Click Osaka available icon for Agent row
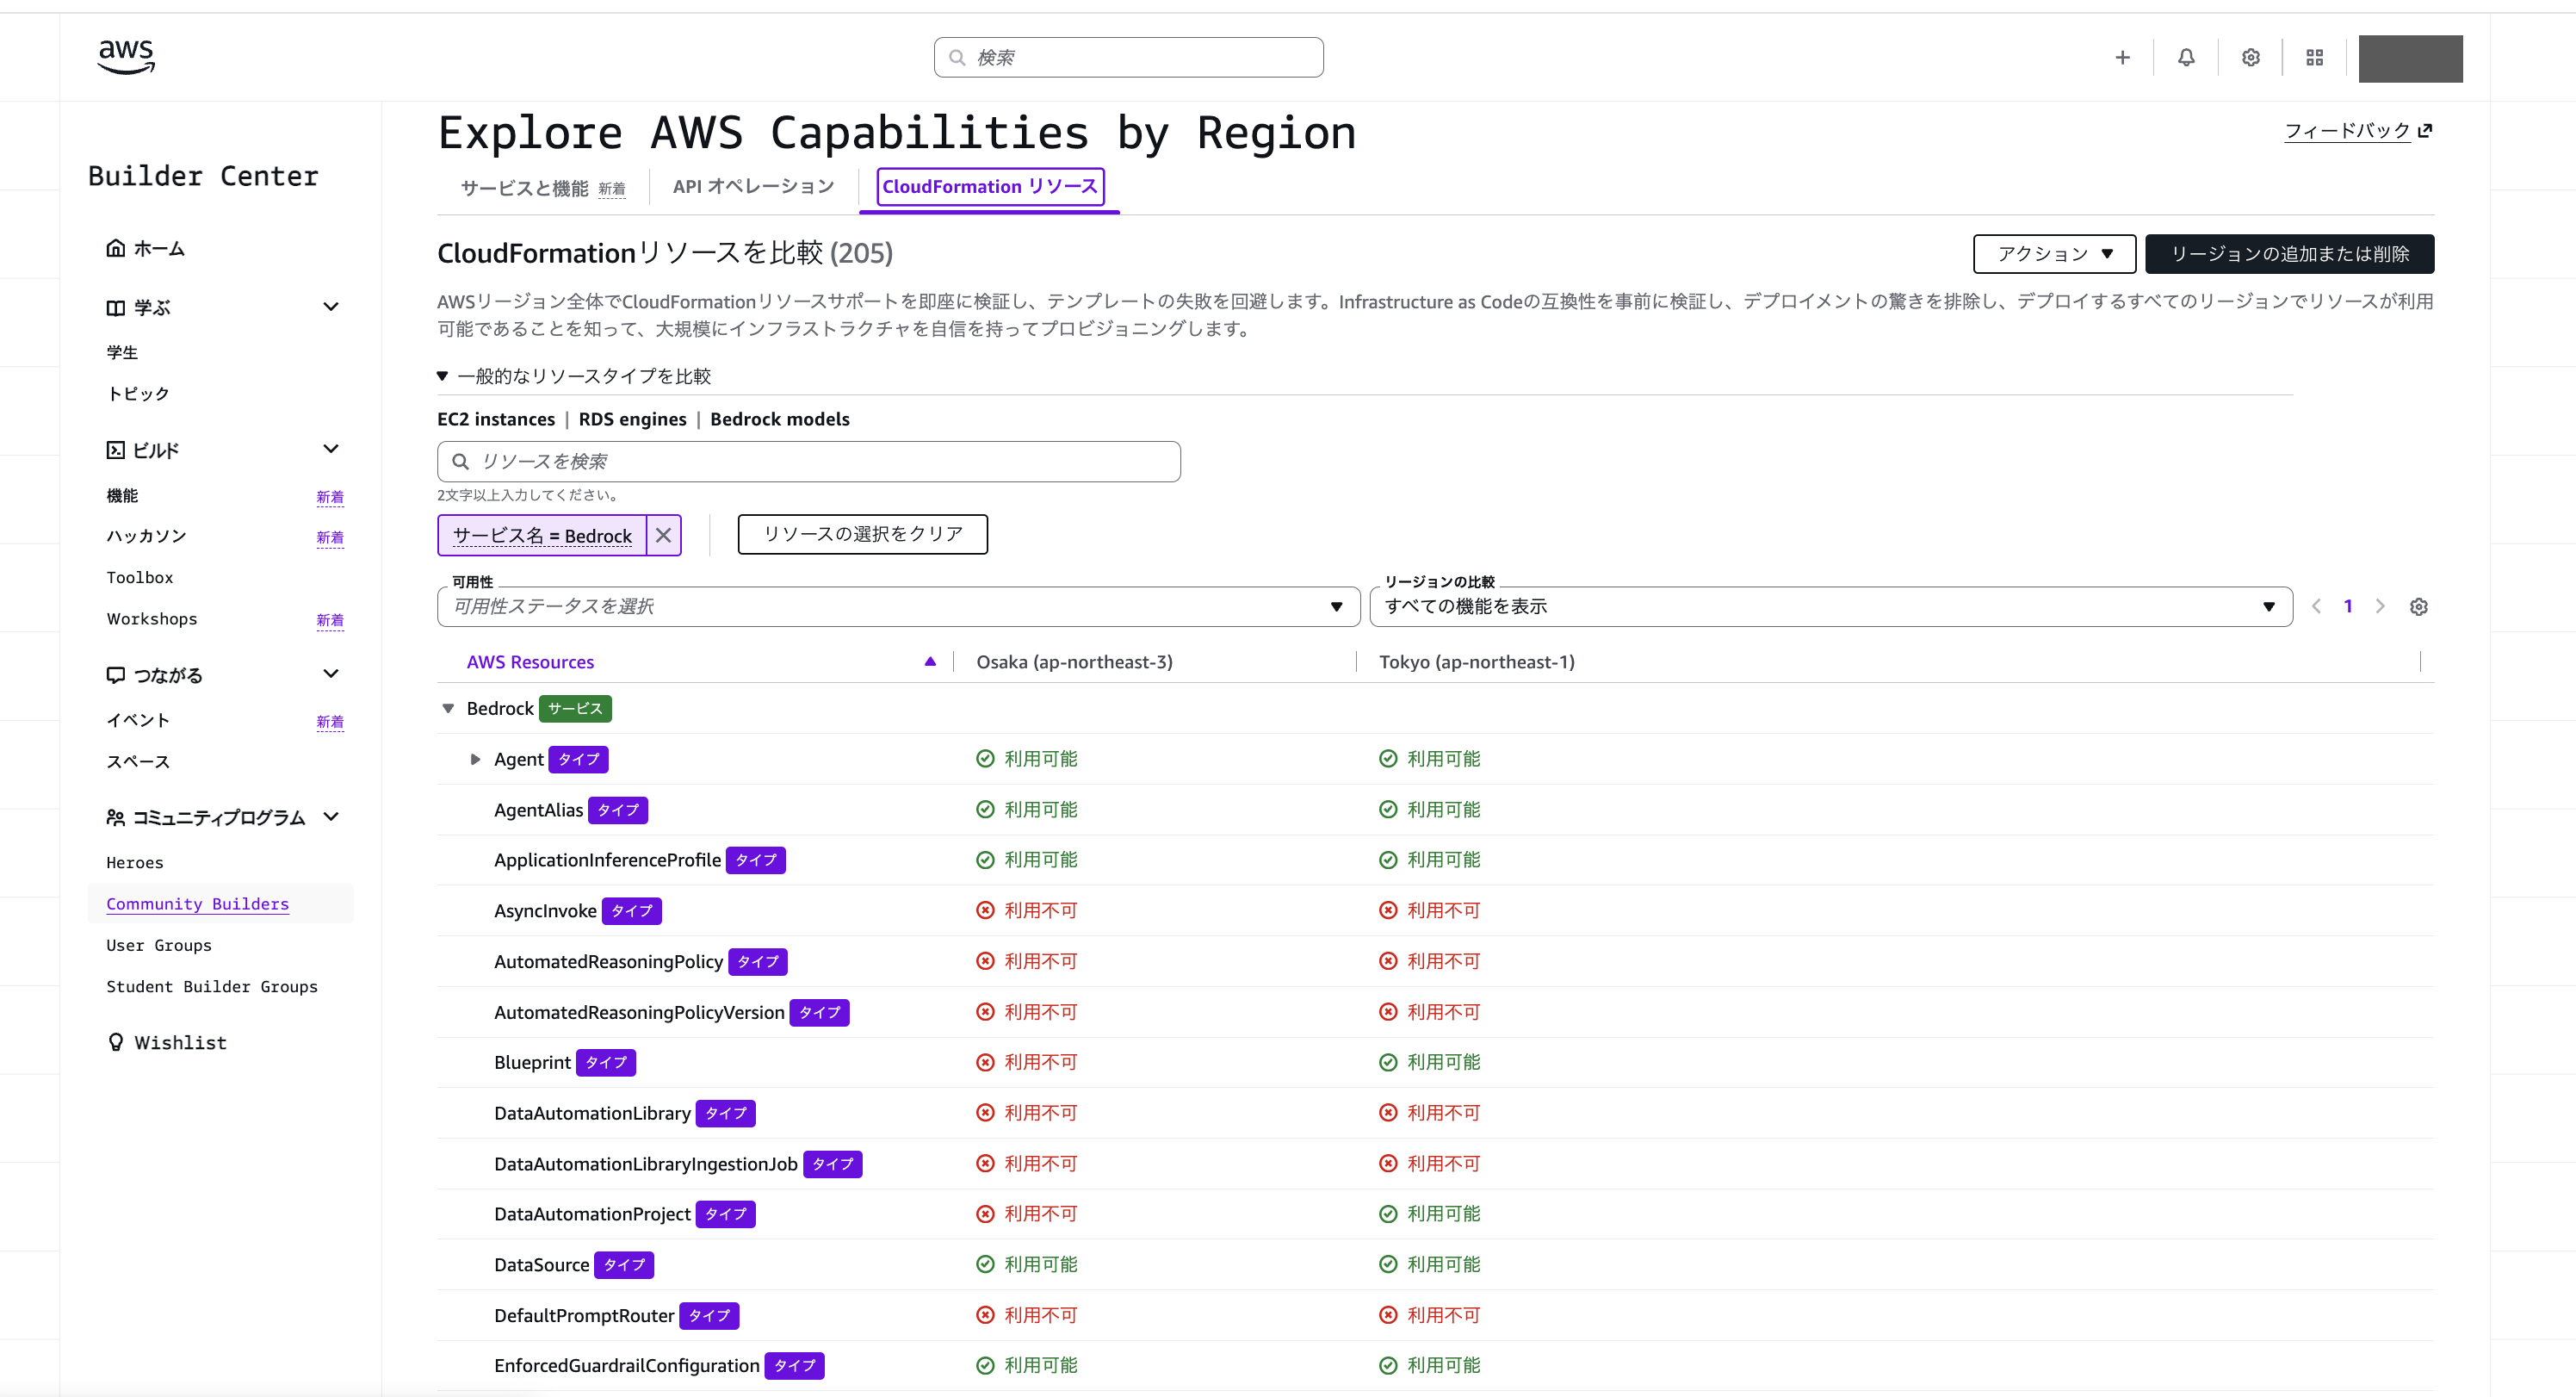 (x=985, y=759)
